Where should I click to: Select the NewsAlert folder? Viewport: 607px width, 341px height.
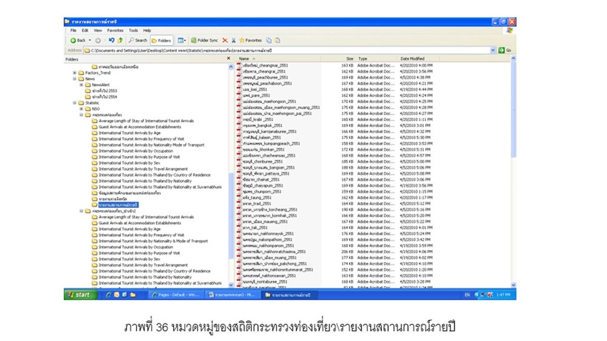point(101,85)
